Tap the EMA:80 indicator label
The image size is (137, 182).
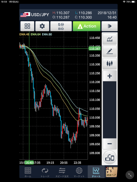click(47, 34)
